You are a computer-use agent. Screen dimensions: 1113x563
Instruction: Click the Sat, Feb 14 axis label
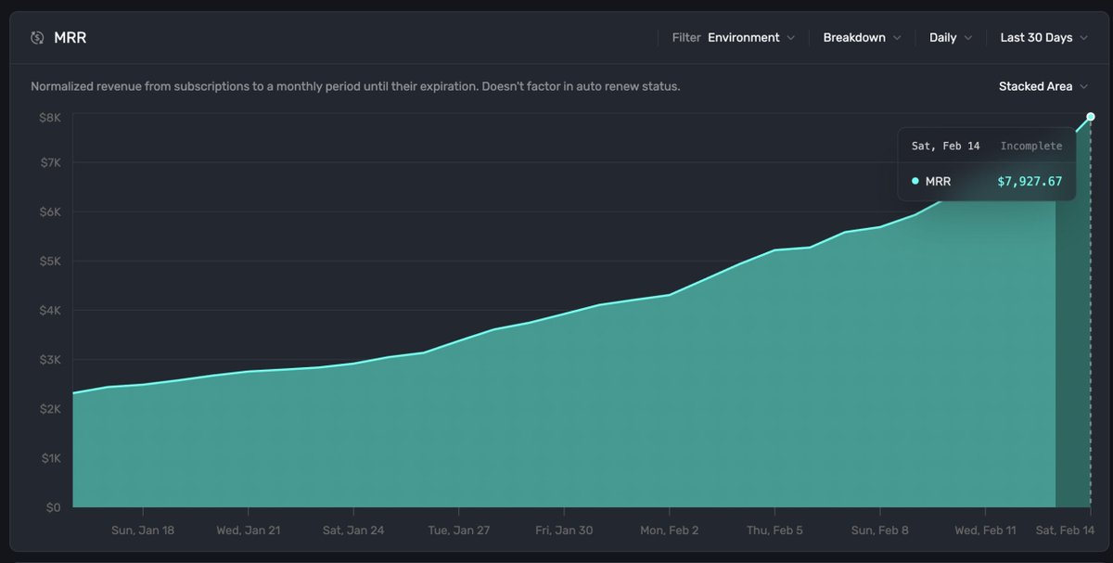1066,531
